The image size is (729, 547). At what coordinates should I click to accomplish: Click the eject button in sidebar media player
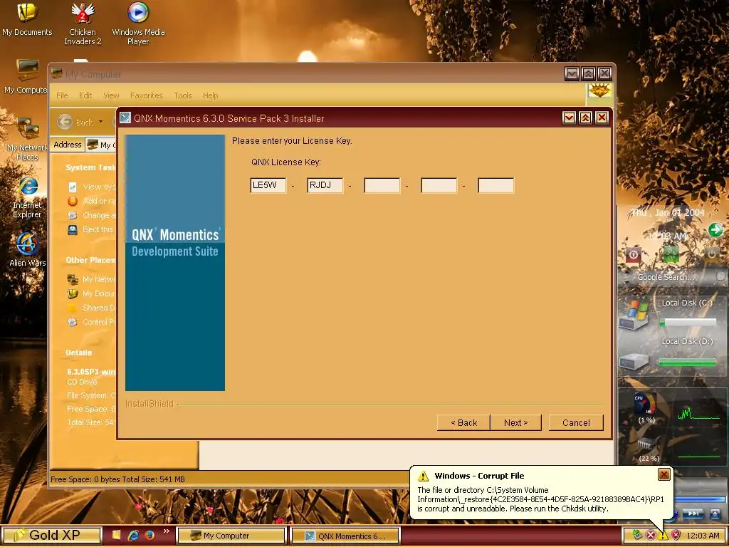[x=713, y=513]
